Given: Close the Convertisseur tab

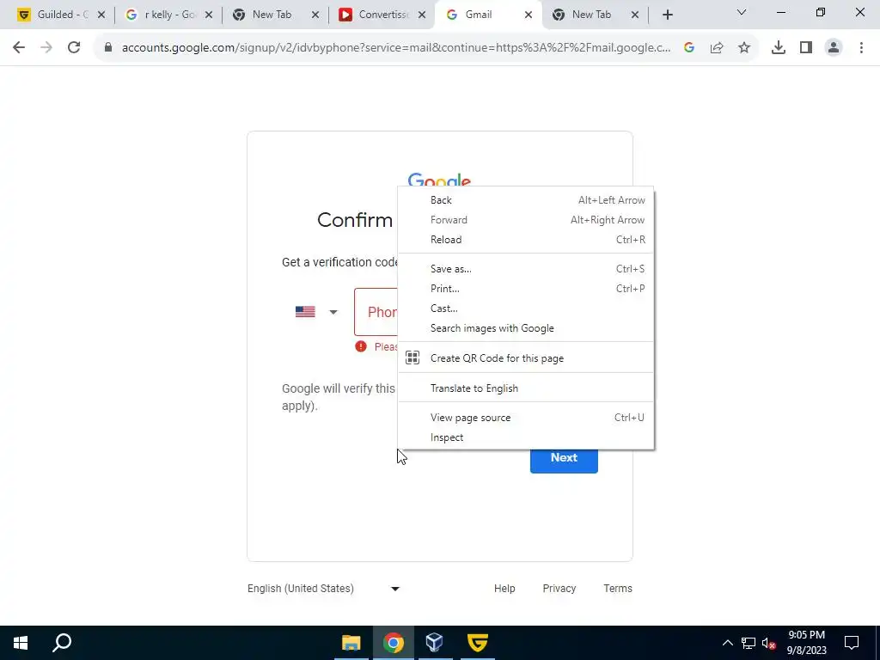Looking at the screenshot, I should click(x=422, y=15).
